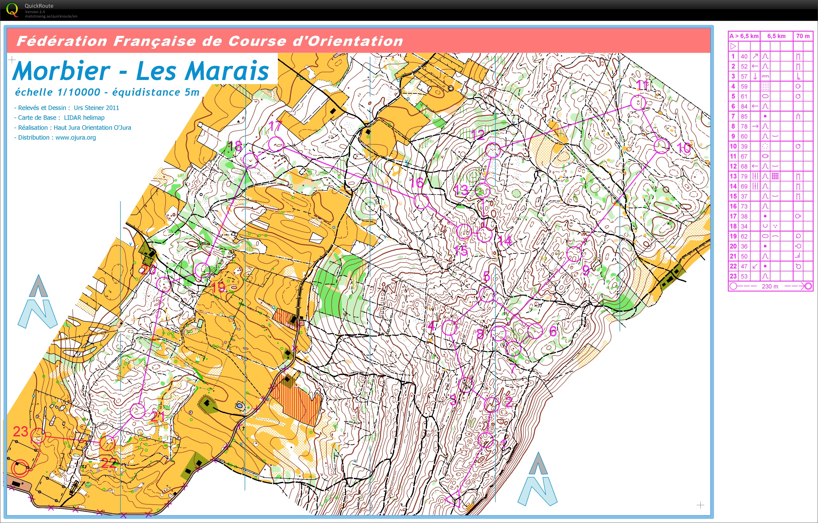This screenshot has width=818, height=523.
Task: Click the red number 23 label on the map
Action: point(20,432)
